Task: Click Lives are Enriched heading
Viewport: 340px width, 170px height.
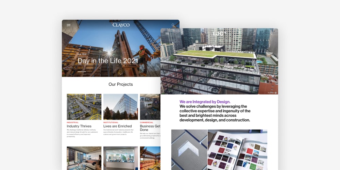Action: [x=118, y=126]
